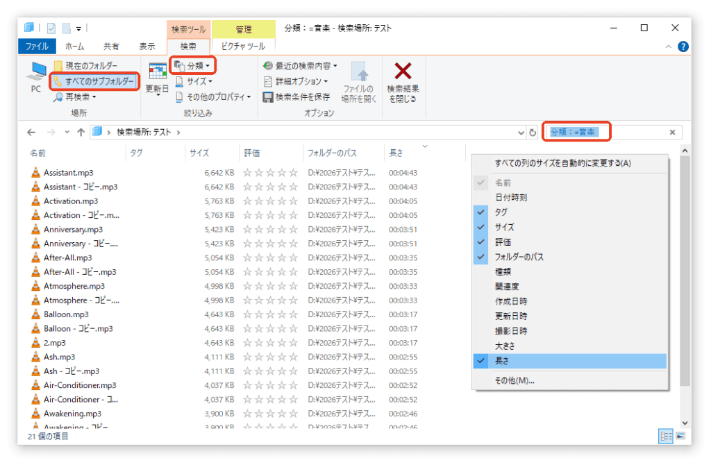Viewport: 711px width, 465px height.
Task: Click the red X close search results icon
Action: (403, 71)
